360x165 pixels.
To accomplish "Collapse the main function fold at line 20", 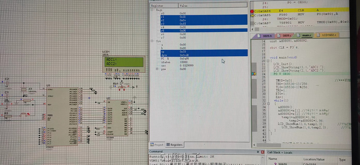I will click(x=268, y=61).
